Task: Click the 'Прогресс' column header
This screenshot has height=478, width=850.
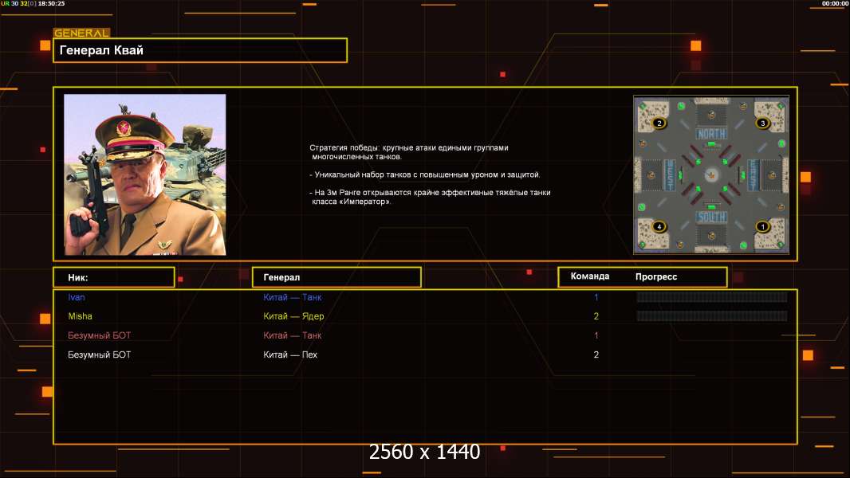Action: pos(656,276)
